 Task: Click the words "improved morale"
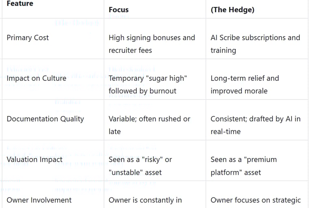pos(239,91)
